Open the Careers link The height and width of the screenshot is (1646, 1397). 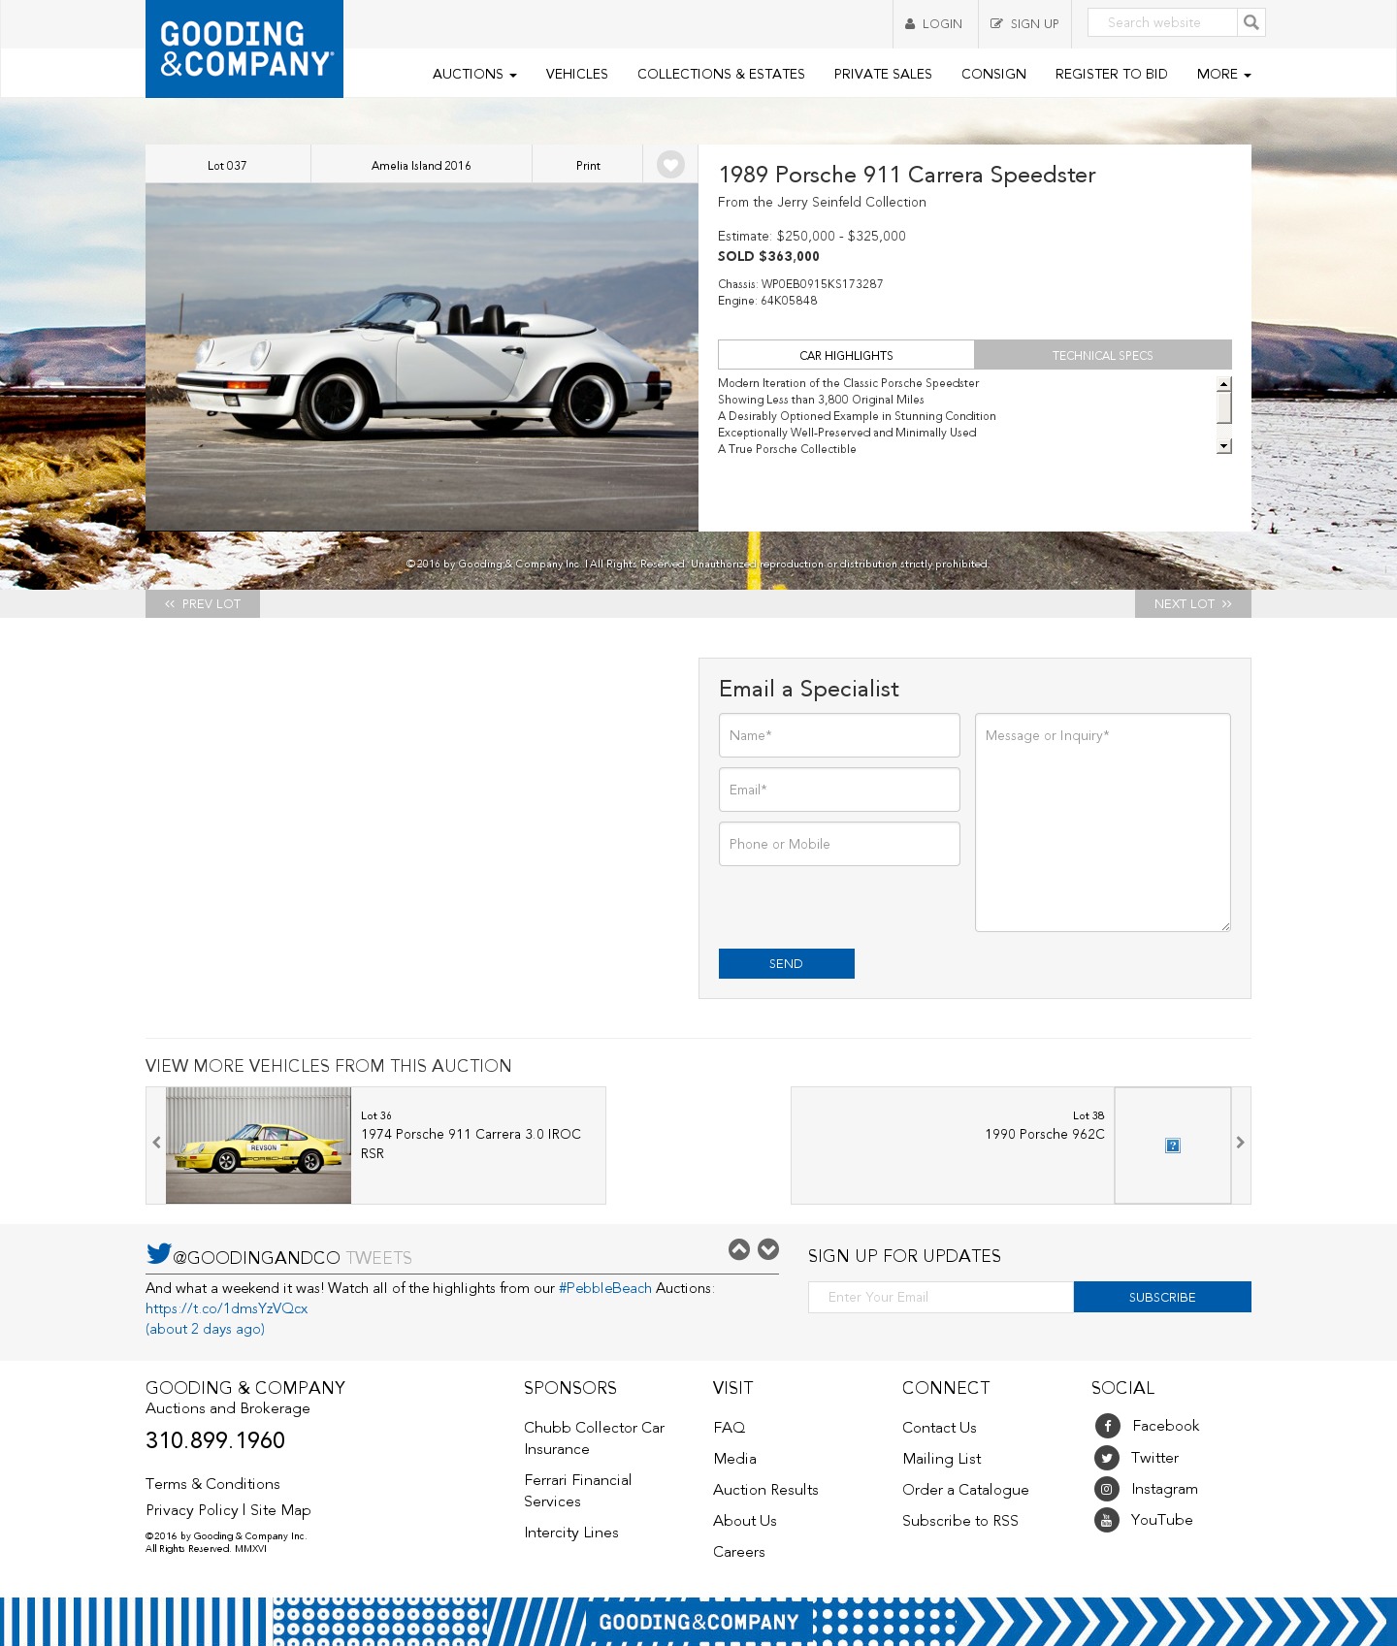(x=739, y=1552)
